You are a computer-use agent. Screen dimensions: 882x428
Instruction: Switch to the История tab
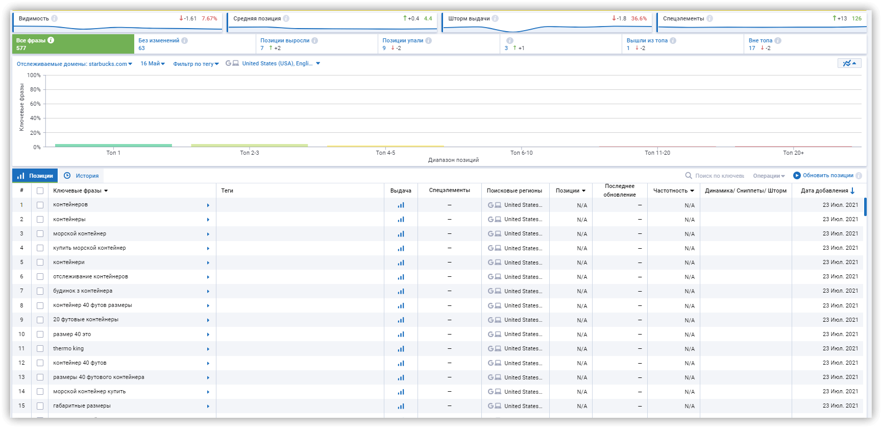[x=82, y=176]
